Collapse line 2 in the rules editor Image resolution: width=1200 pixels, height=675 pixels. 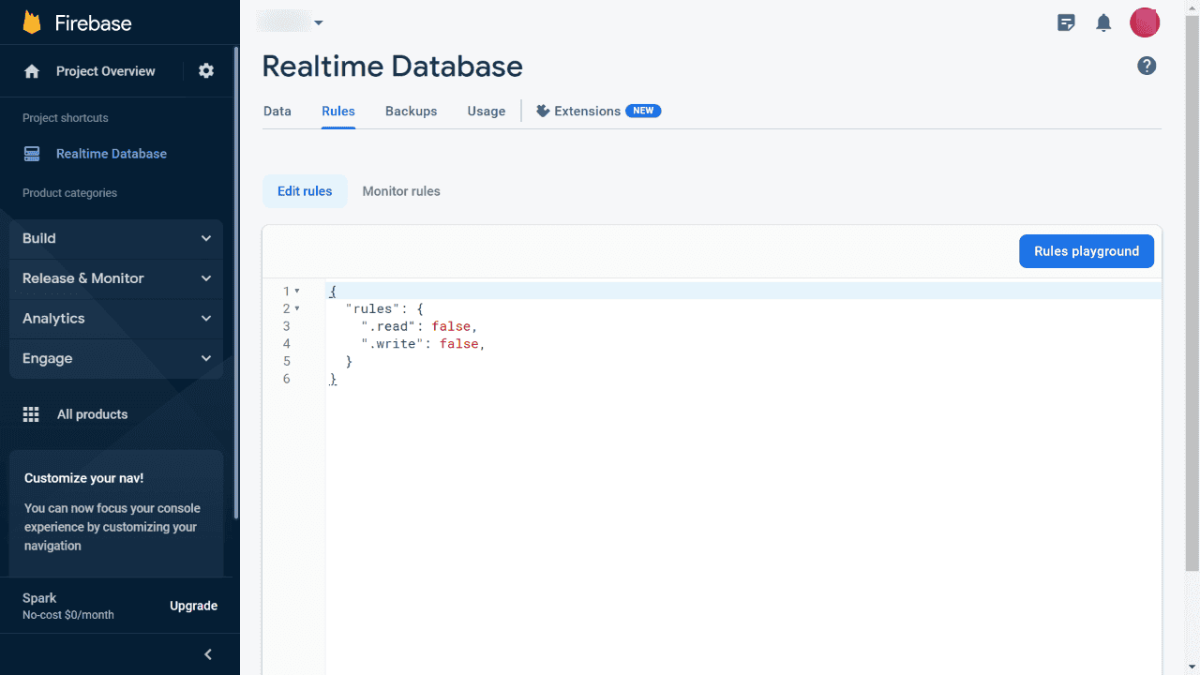coord(294,308)
